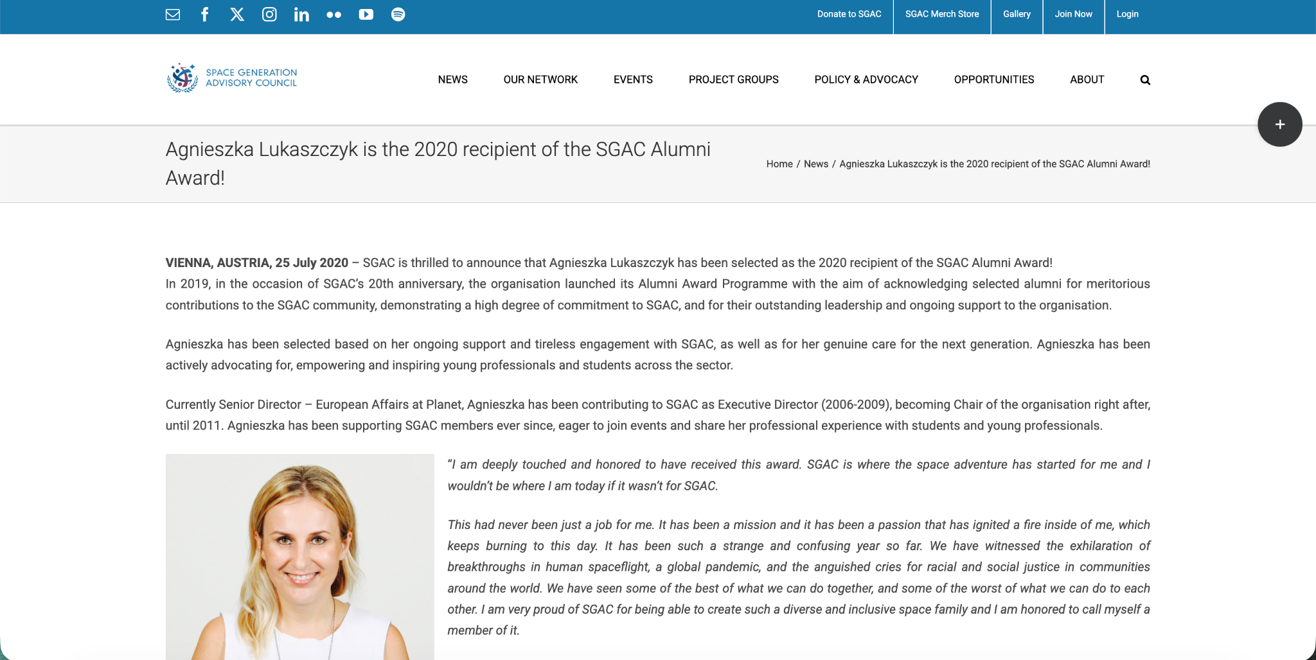This screenshot has width=1316, height=660.
Task: Click the portrait photo of Agnieszka
Action: pyautogui.click(x=300, y=557)
